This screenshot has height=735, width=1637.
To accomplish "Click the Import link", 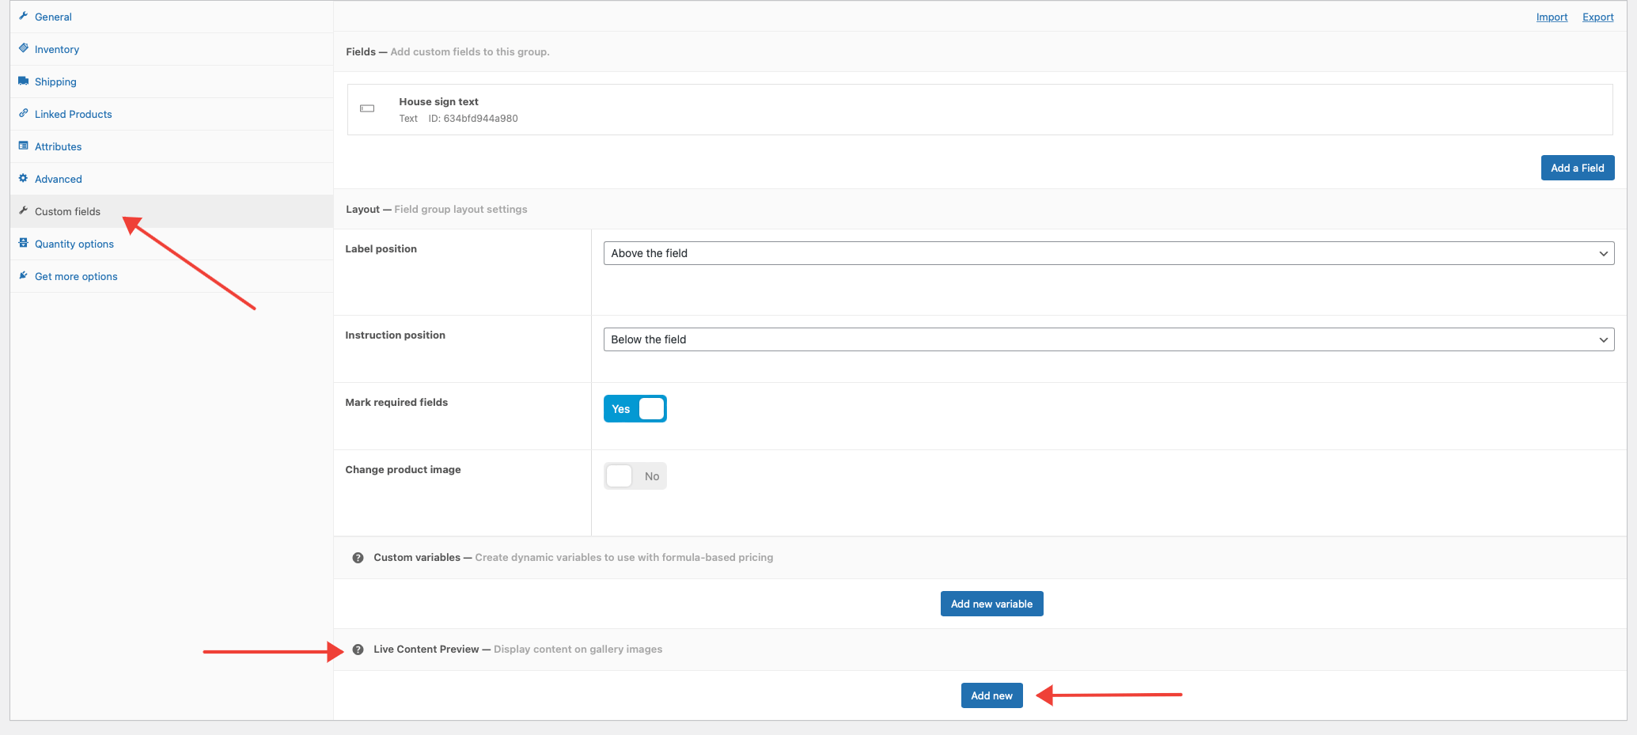I will tap(1552, 17).
